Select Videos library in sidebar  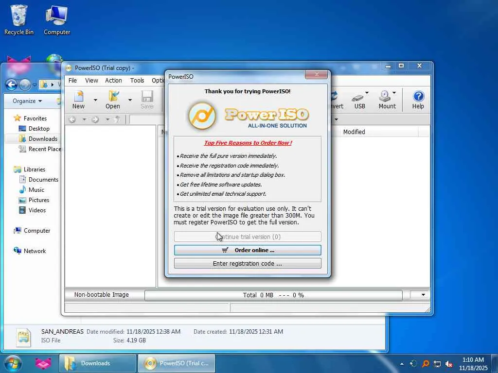(x=37, y=210)
